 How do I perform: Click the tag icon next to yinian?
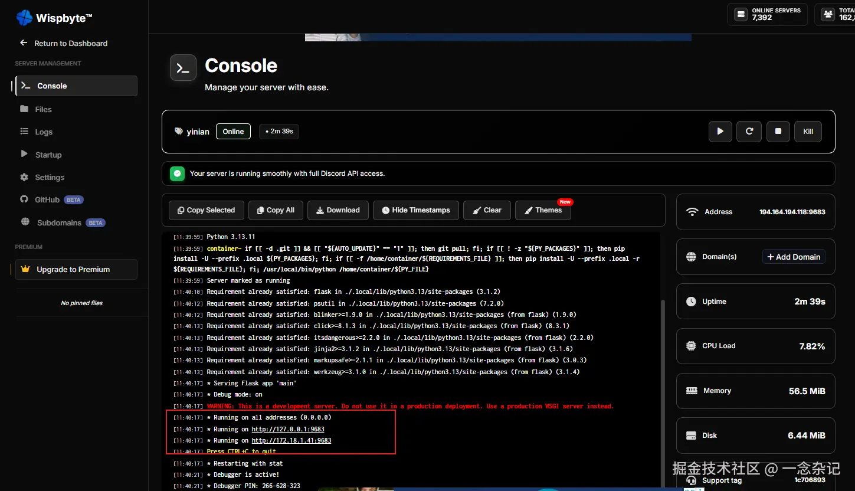click(x=179, y=132)
